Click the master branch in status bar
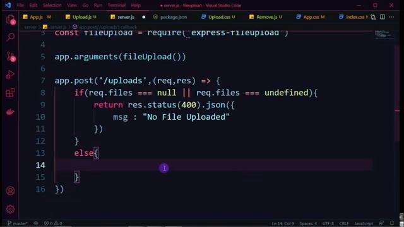The width and height of the screenshot is (404, 227). (x=18, y=223)
